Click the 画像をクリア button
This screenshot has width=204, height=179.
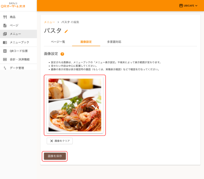click(60, 141)
